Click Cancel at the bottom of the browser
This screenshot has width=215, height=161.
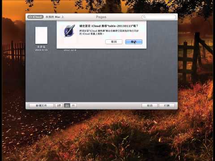coord(150,106)
